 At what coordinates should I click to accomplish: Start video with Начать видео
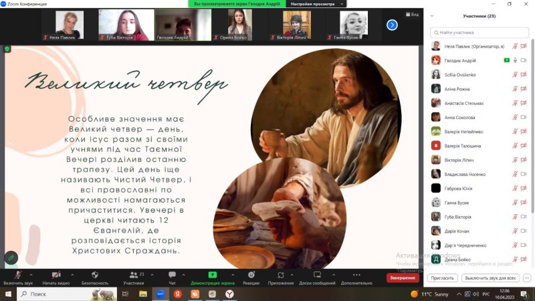56,278
